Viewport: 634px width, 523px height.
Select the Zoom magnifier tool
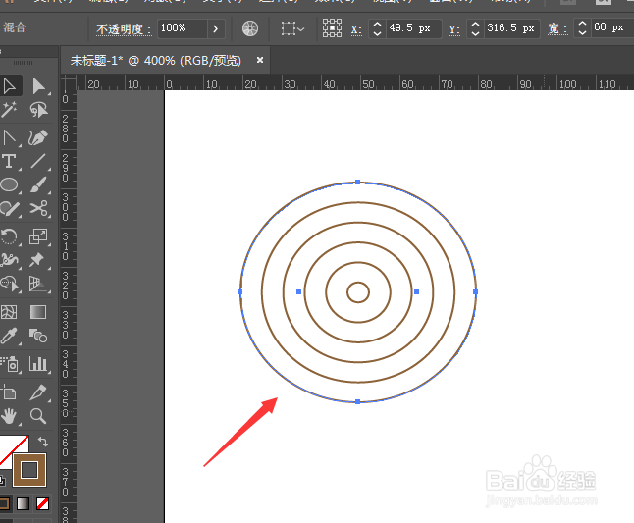tap(38, 416)
